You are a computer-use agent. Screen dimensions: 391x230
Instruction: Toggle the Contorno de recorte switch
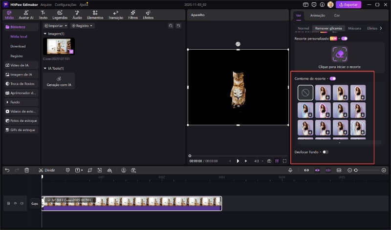point(333,78)
